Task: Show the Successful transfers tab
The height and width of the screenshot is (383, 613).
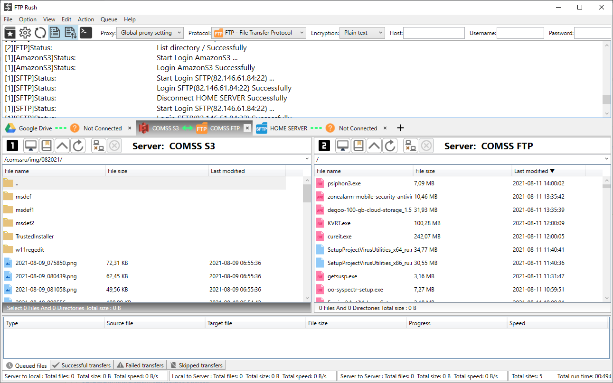Action: pos(81,365)
